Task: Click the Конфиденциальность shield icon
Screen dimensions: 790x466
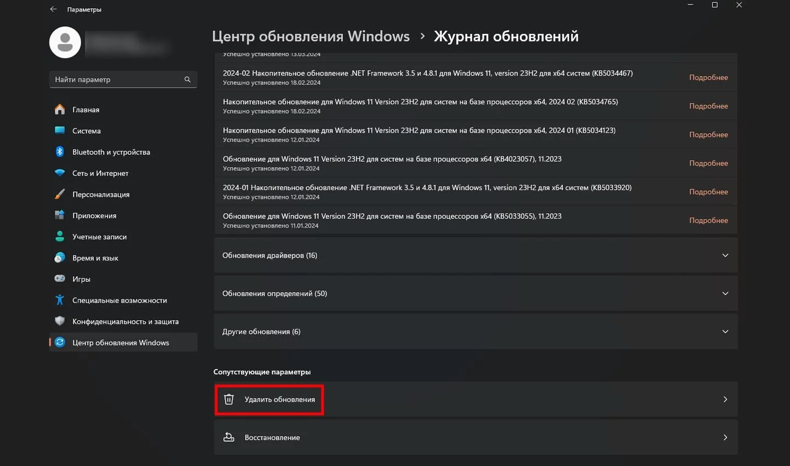Action: pos(60,321)
